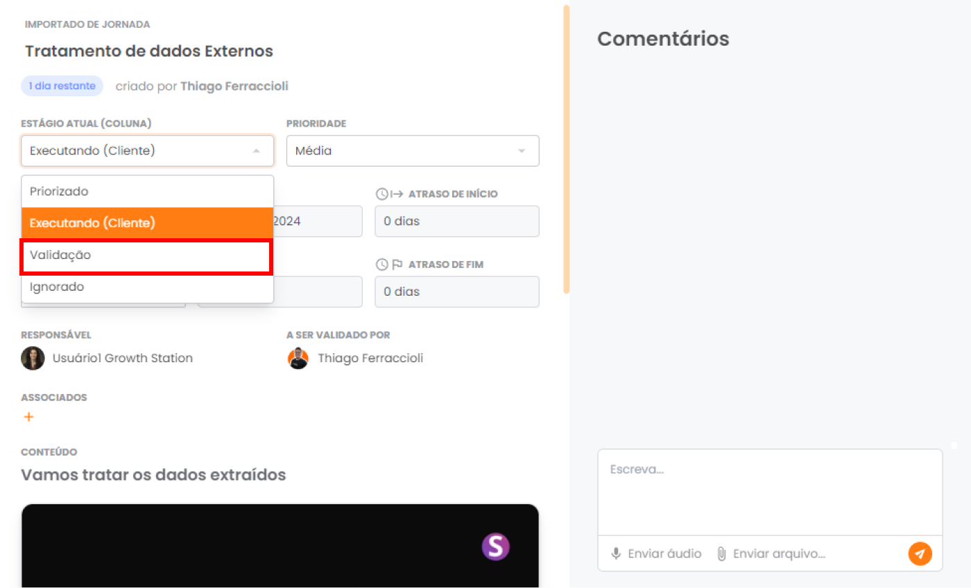Click the orange vertical scrollbar
Viewport: 971px width, 588px height.
point(566,149)
